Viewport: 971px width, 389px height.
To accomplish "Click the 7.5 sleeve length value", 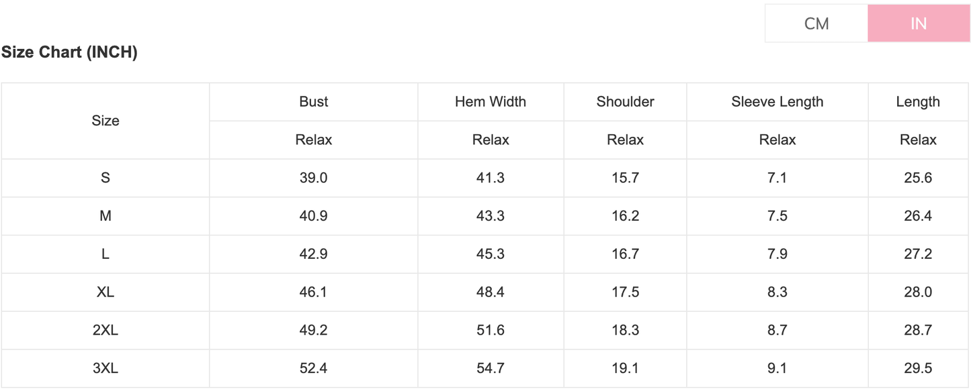I will (777, 216).
